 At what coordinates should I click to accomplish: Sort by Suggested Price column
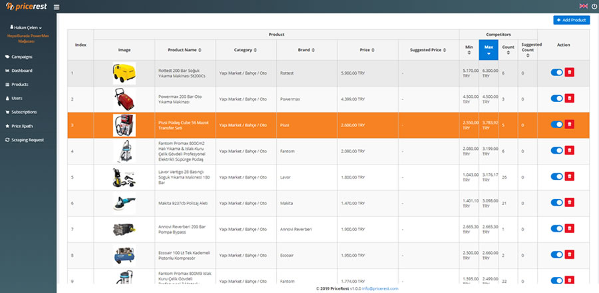click(x=428, y=50)
